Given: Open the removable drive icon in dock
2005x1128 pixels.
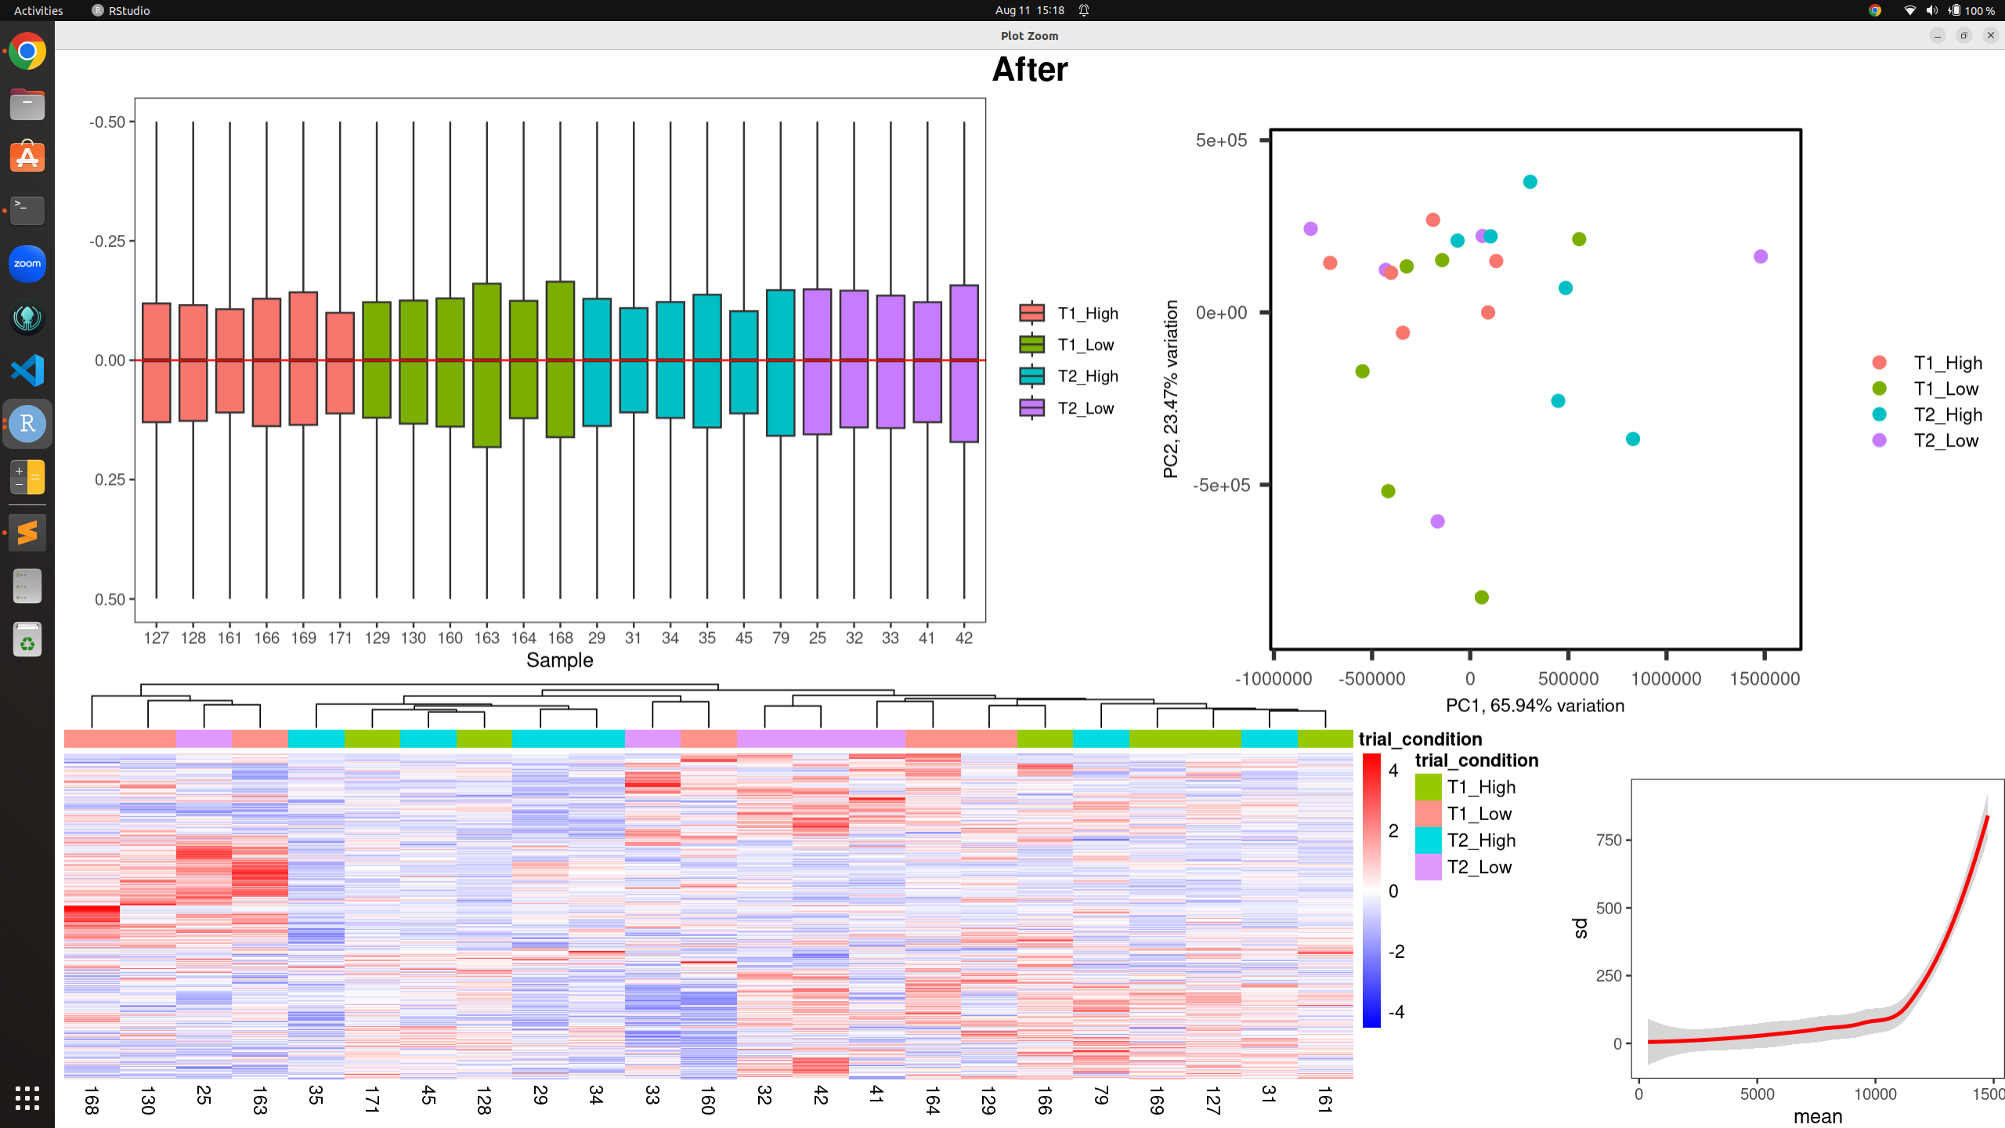Looking at the screenshot, I should pyautogui.click(x=27, y=586).
